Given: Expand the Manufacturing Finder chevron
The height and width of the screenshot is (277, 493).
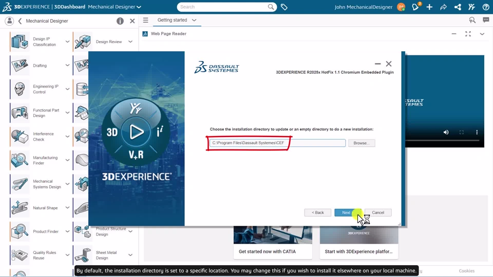Looking at the screenshot, I should 67,160.
